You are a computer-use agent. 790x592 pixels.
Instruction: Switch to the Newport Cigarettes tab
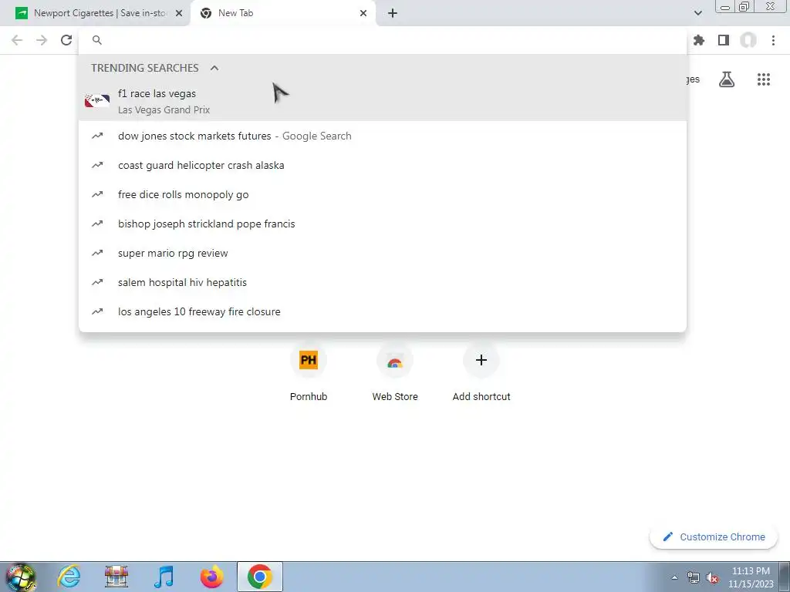click(x=100, y=14)
